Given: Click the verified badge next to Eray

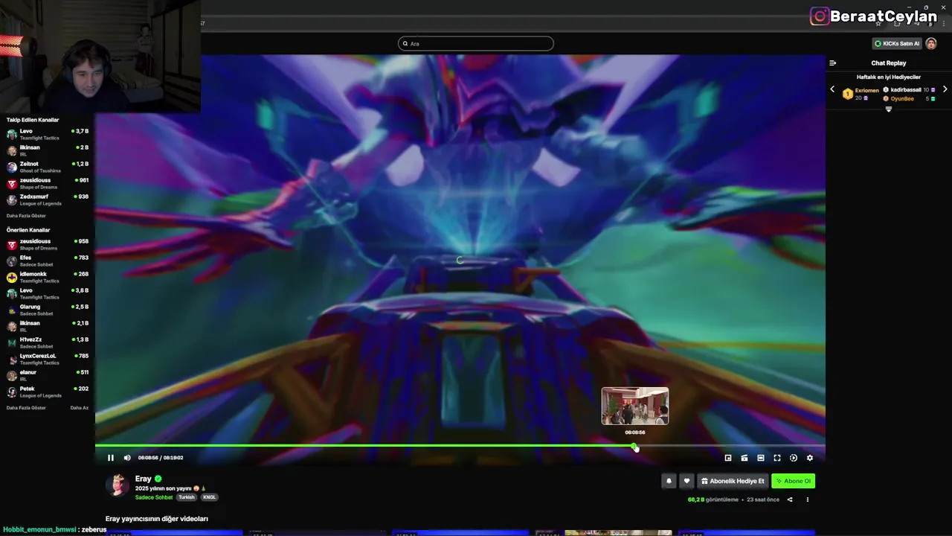Looking at the screenshot, I should click(158, 479).
